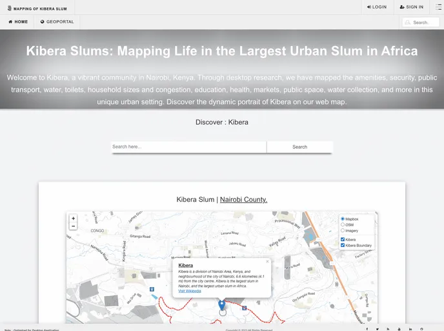This screenshot has height=331, width=444.
Task: Click the 'CONGO' map label
Action: (x=97, y=231)
